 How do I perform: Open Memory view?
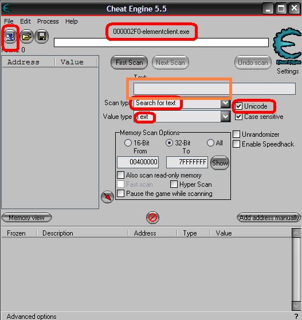(26, 218)
